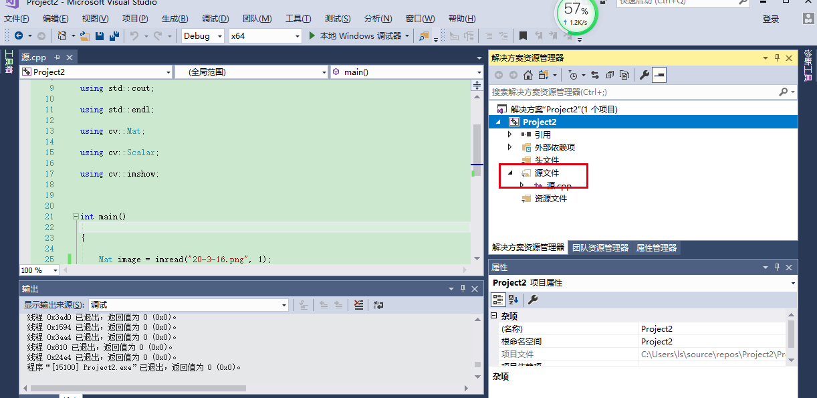Open the 工具箱 side panel tab

9,63
